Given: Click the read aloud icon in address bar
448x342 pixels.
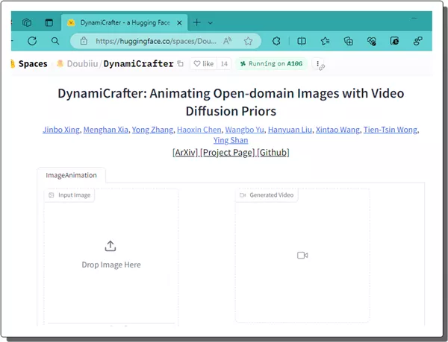Looking at the screenshot, I should point(228,41).
